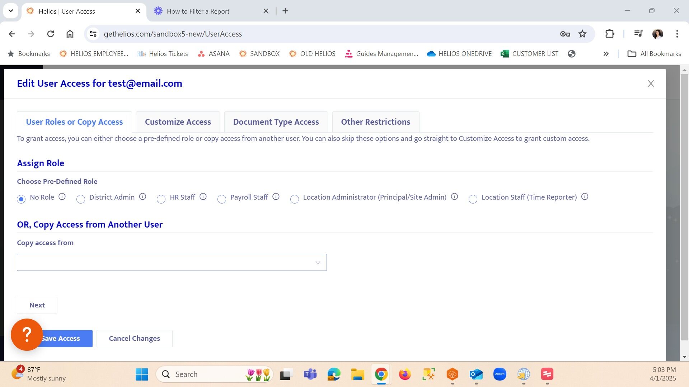This screenshot has height=387, width=689.
Task: Click info icon beside Location Staff role
Action: pyautogui.click(x=585, y=197)
